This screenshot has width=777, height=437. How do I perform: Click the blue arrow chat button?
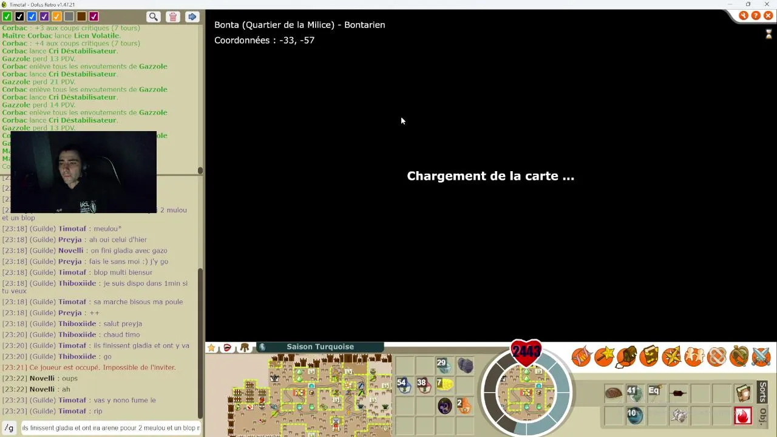(192, 17)
